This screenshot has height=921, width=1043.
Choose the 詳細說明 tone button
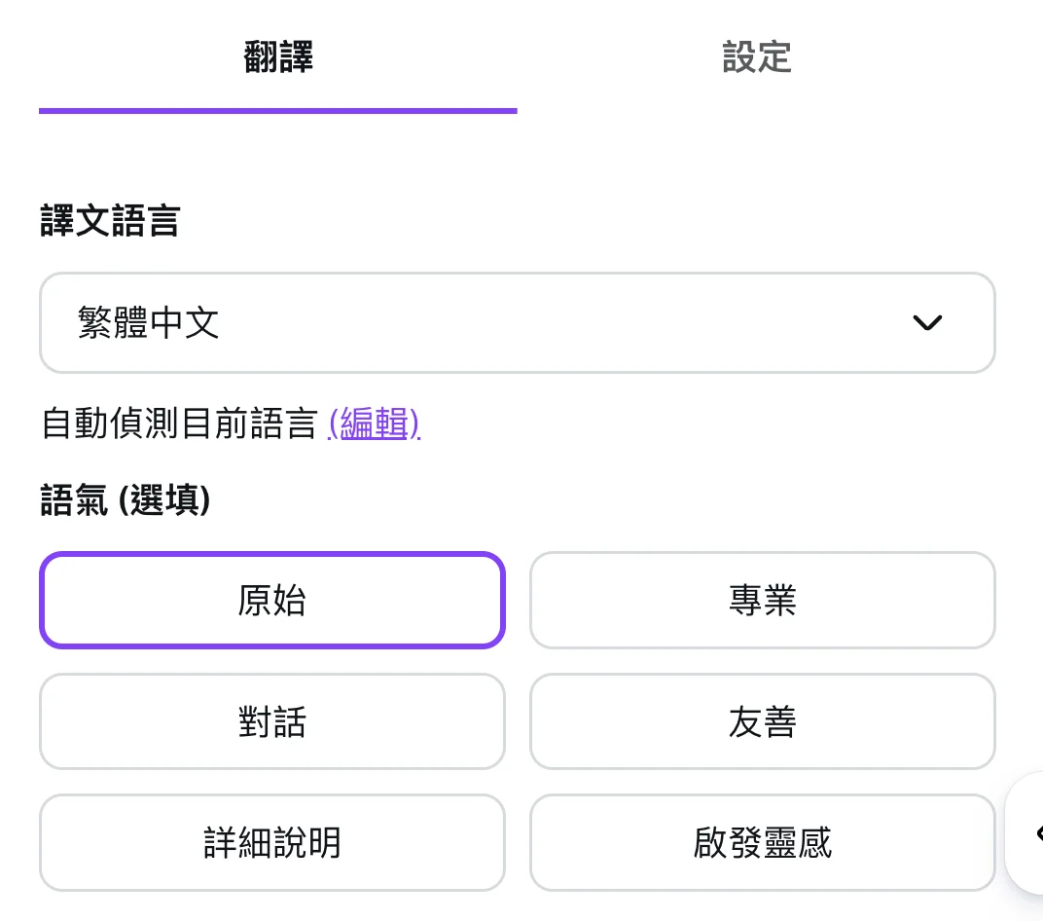pyautogui.click(x=272, y=842)
